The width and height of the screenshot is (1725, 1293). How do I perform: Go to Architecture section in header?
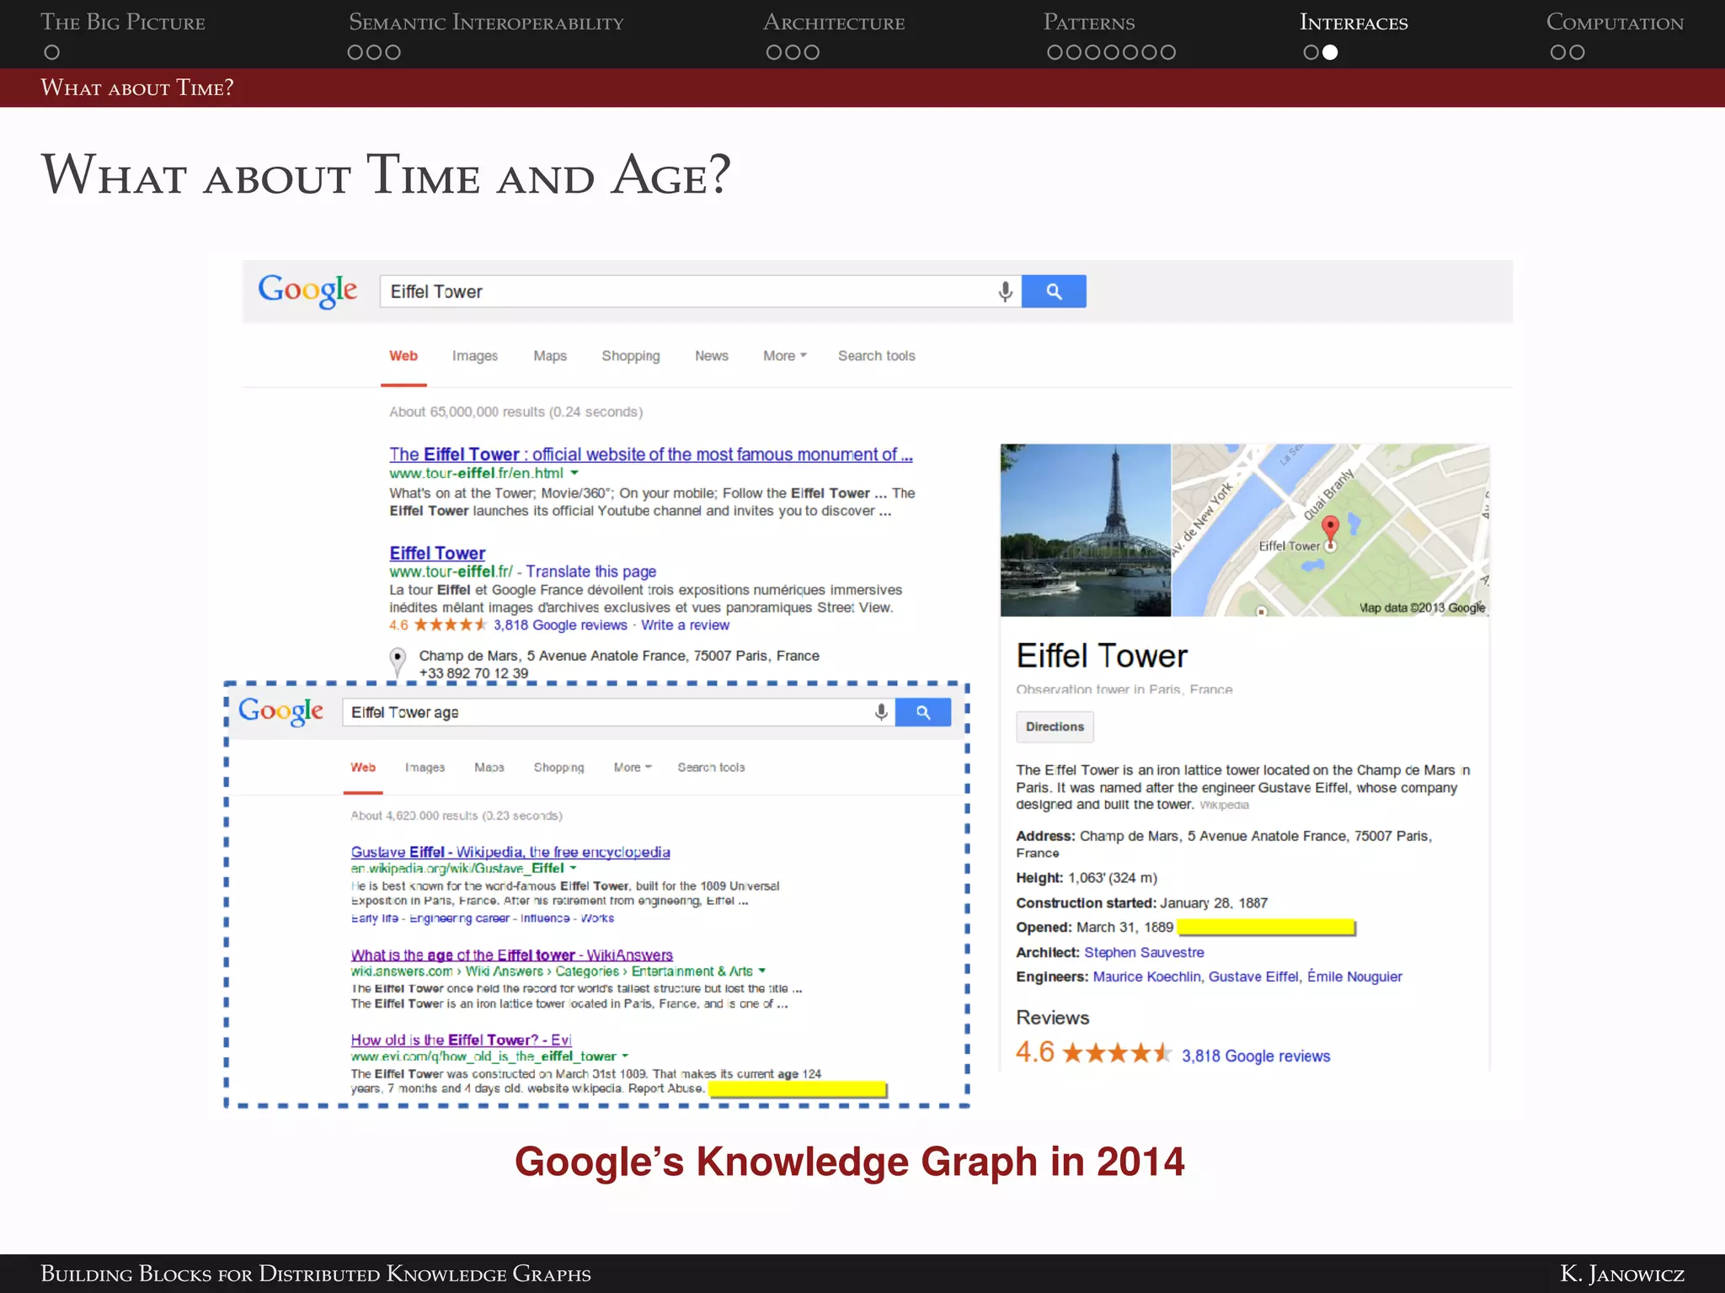click(834, 23)
